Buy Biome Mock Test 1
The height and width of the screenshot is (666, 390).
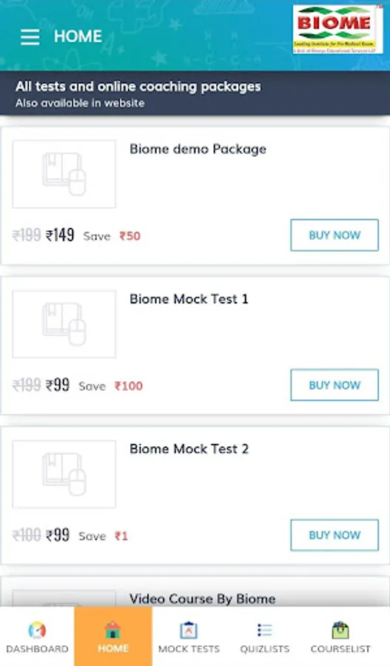[x=334, y=385]
